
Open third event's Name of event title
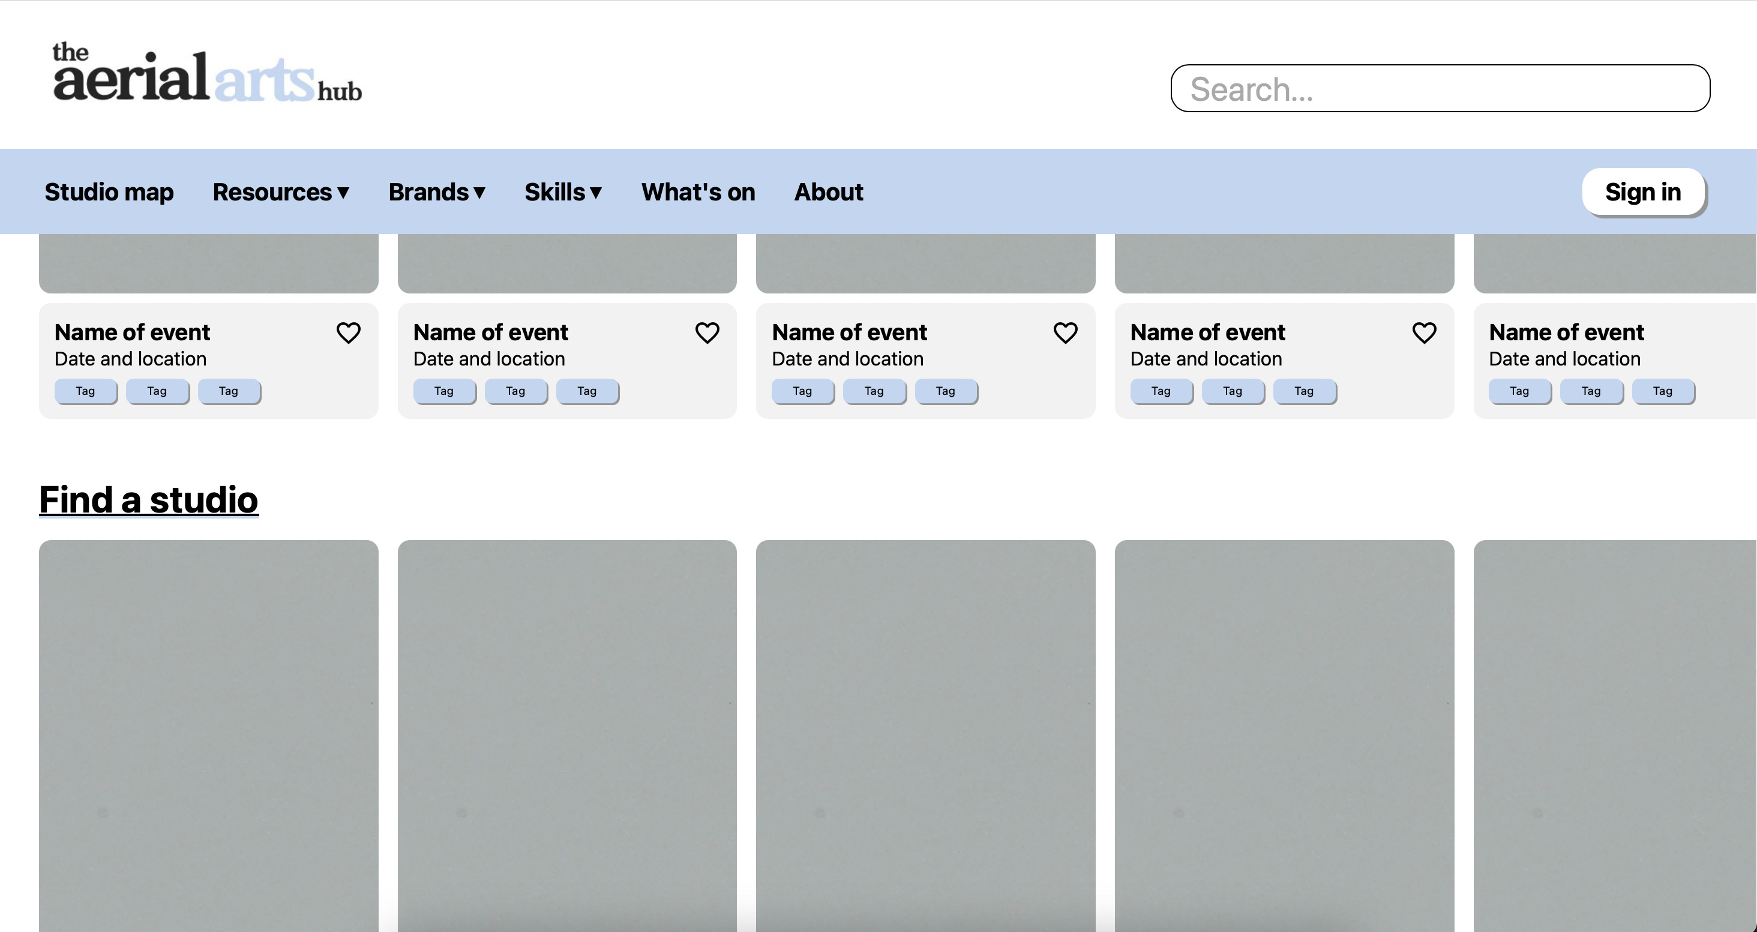pyautogui.click(x=849, y=332)
